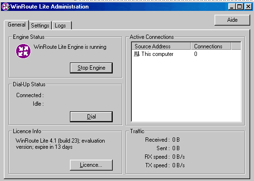Click the Connected label in Dial-Up Status
Image resolution: width=254 pixels, height=181 pixels.
pyautogui.click(x=30, y=95)
